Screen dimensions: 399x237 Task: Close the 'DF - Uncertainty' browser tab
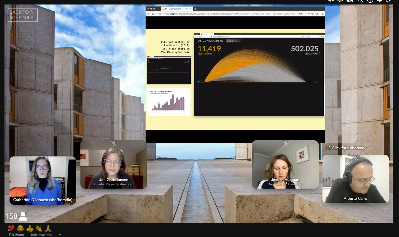(x=190, y=9)
